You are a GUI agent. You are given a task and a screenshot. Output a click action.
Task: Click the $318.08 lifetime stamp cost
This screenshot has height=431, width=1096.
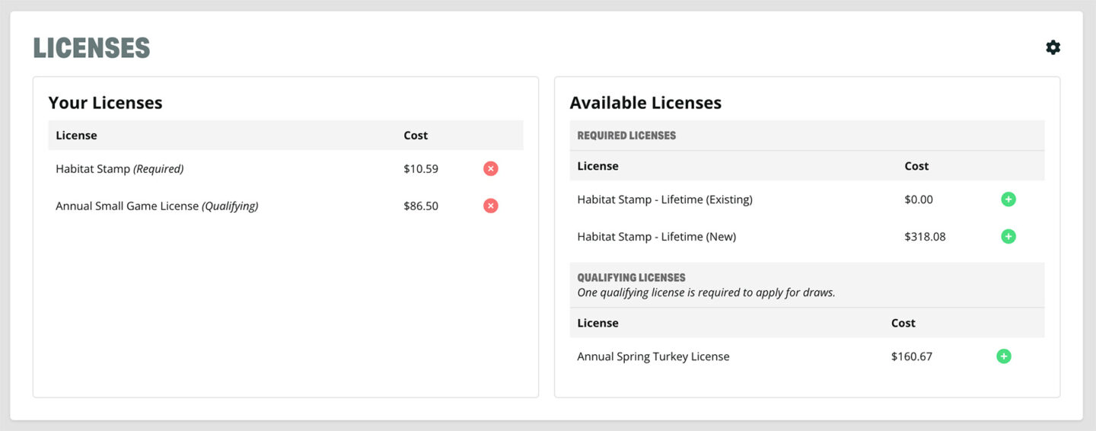coord(925,237)
